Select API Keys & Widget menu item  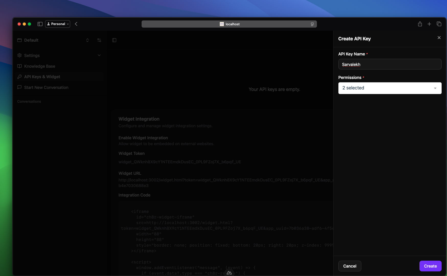coord(42,77)
